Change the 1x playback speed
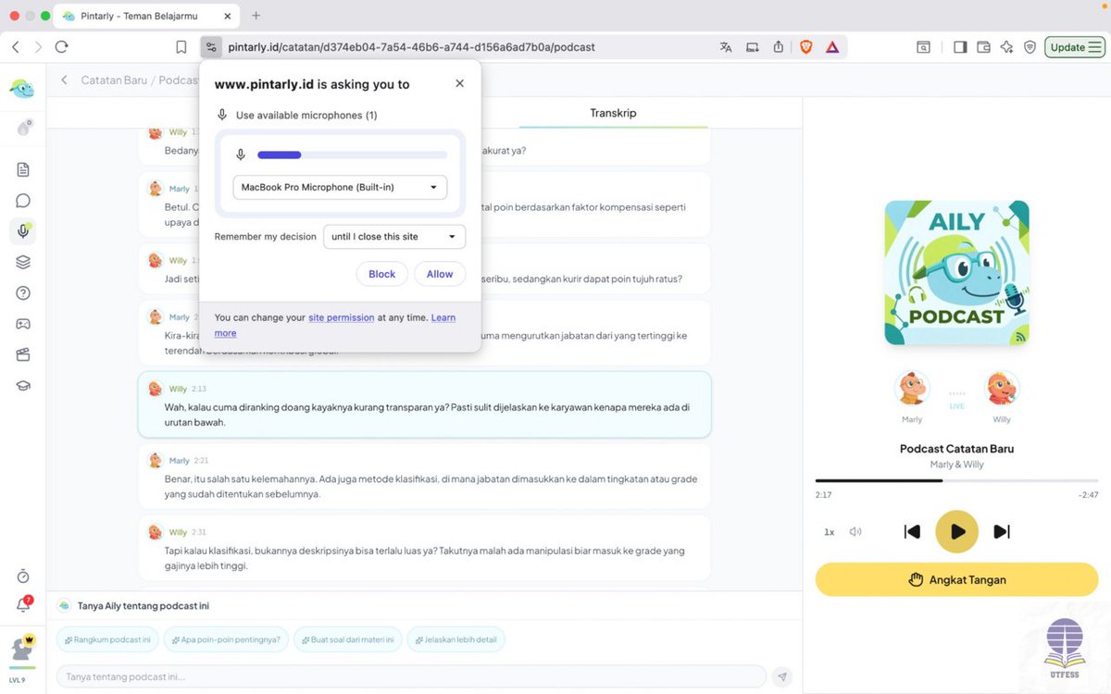This screenshot has width=1111, height=694. coord(830,532)
